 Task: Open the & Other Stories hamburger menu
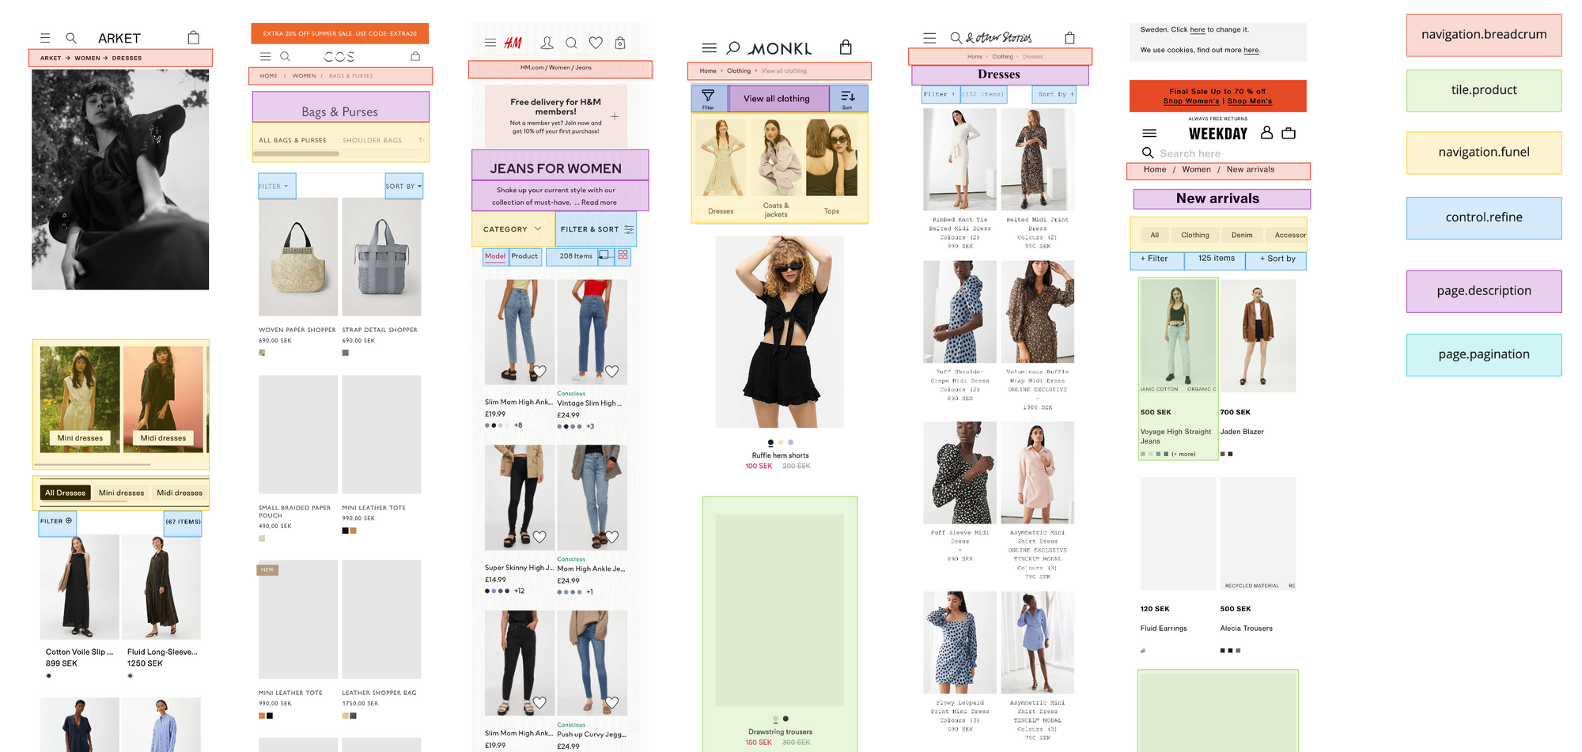coord(929,38)
